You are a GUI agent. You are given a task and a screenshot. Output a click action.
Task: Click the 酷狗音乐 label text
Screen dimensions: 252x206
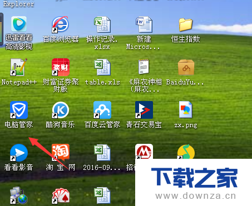point(60,125)
